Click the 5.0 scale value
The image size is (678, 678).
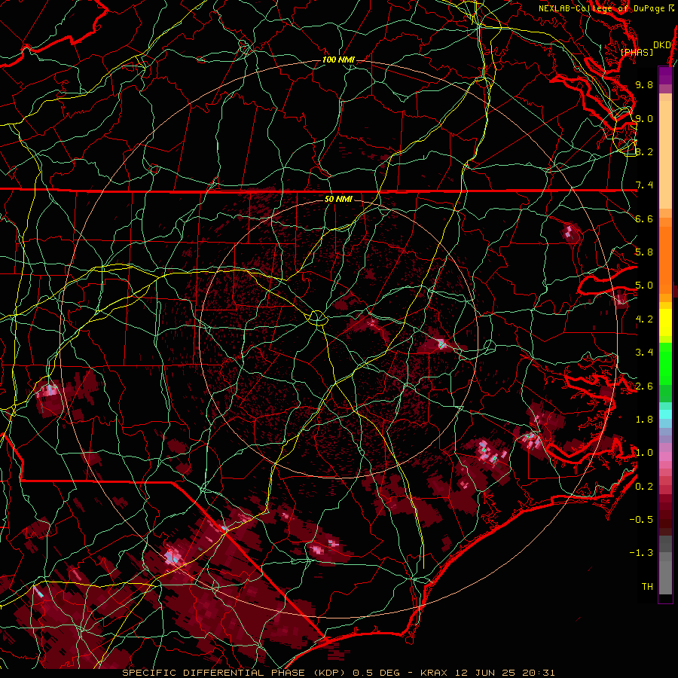pos(644,286)
